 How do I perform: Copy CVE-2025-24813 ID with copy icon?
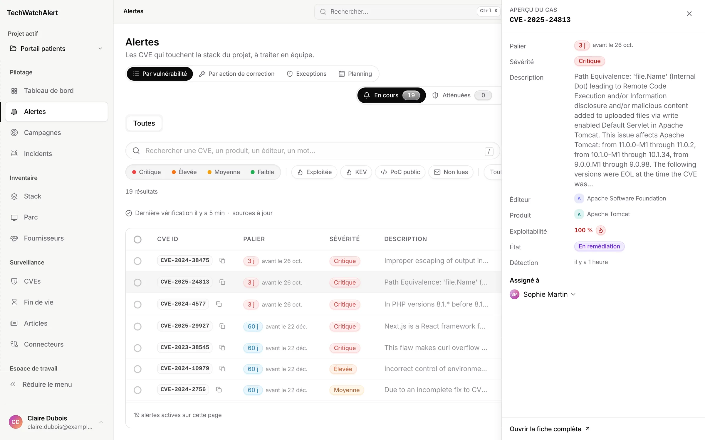point(222,282)
